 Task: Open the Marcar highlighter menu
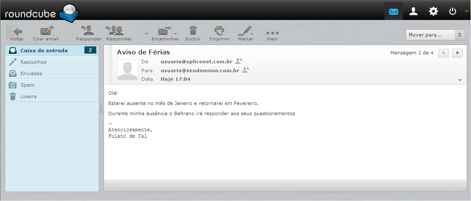point(246,31)
